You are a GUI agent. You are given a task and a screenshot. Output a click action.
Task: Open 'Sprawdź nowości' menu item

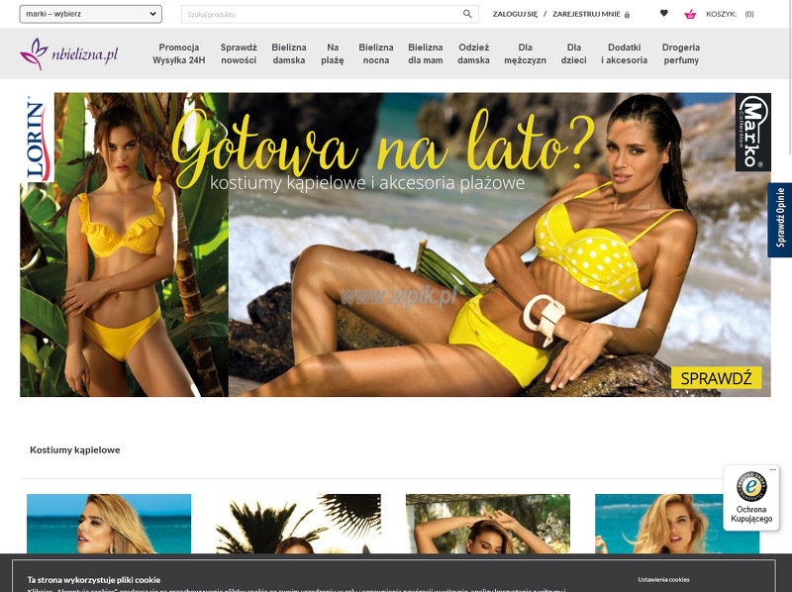point(239,53)
